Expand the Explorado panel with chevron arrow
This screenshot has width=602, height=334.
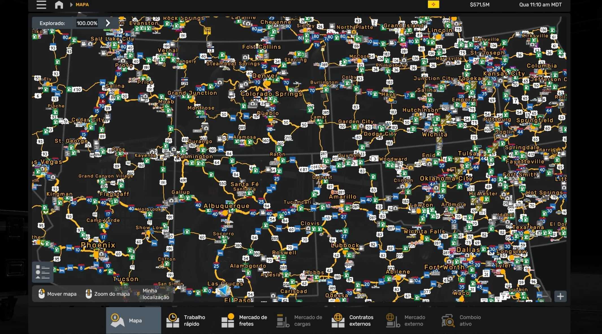[108, 23]
